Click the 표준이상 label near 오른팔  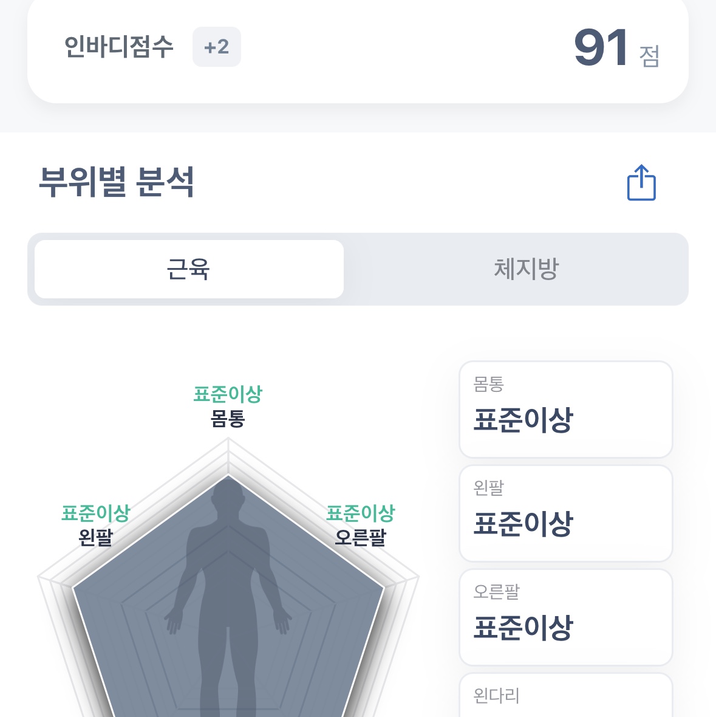(361, 513)
